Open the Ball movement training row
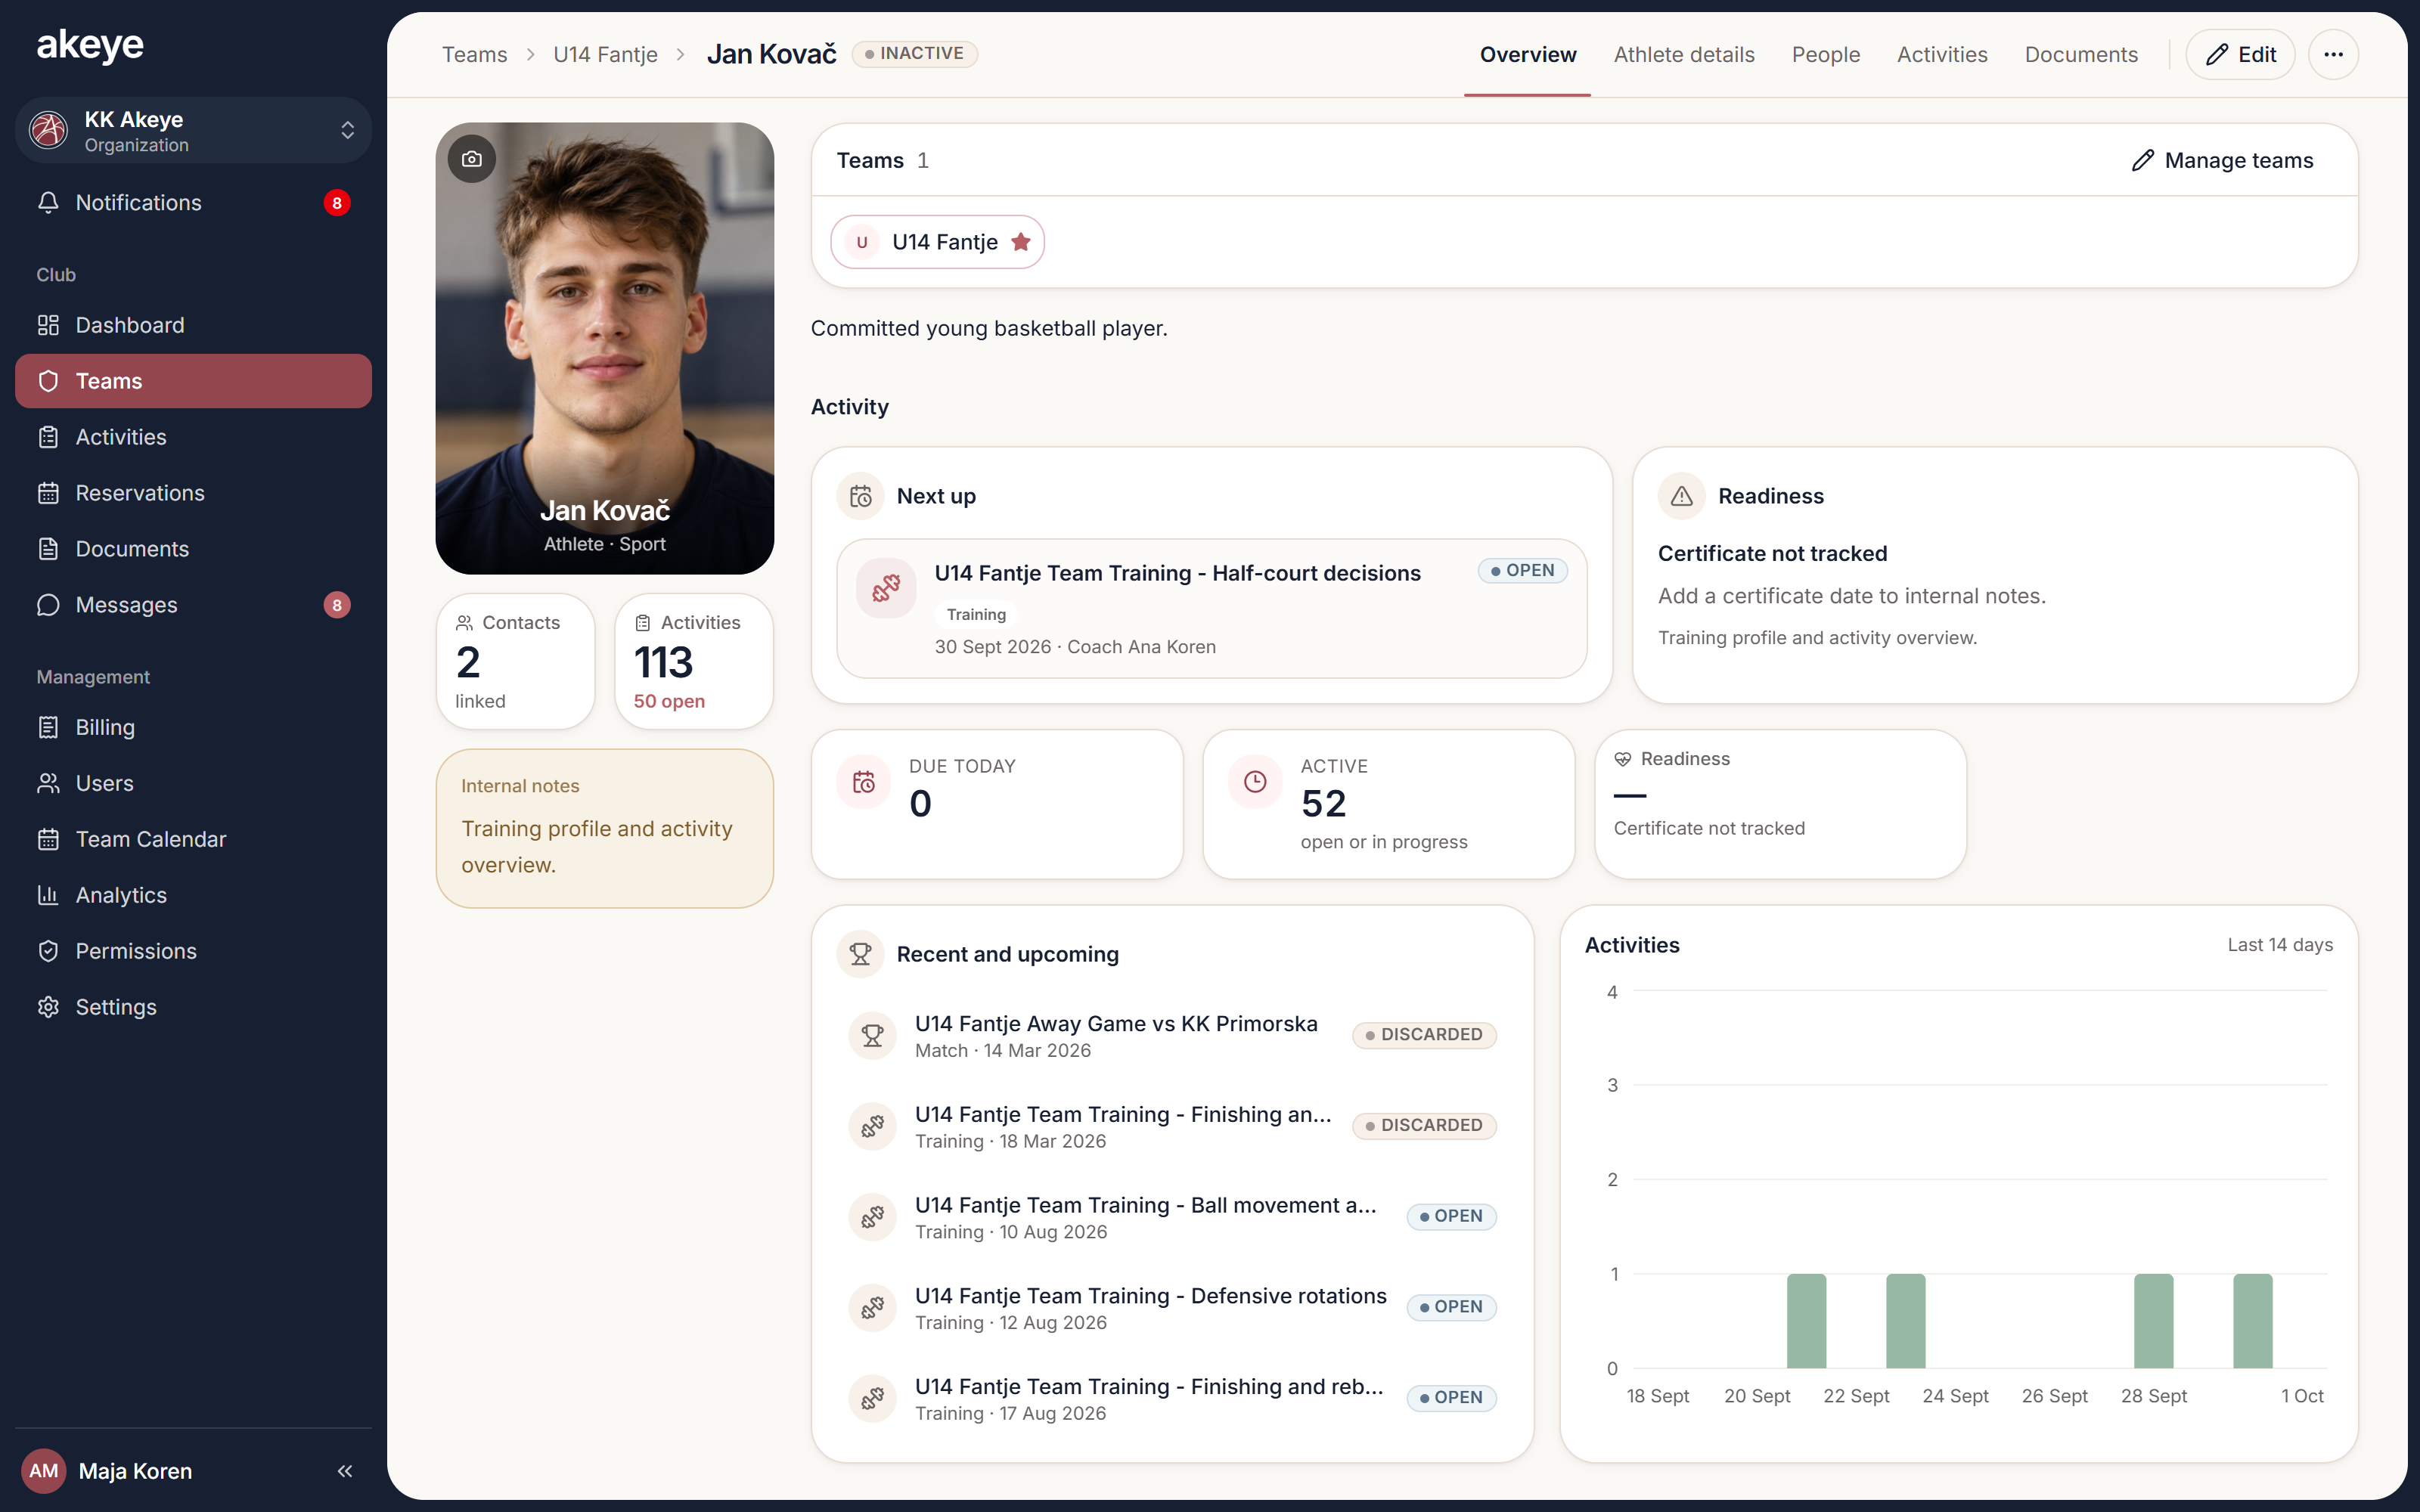Viewport: 2420px width, 1512px height. point(1172,1217)
